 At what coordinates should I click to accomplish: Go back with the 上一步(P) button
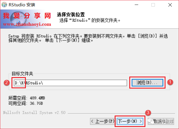click(x=102, y=121)
